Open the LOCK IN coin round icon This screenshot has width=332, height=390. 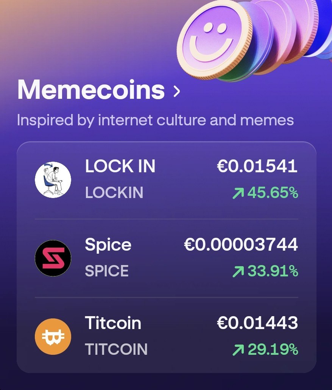(x=53, y=180)
